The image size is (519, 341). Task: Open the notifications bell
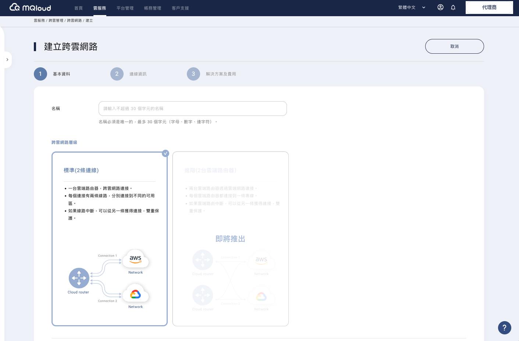[x=453, y=7]
